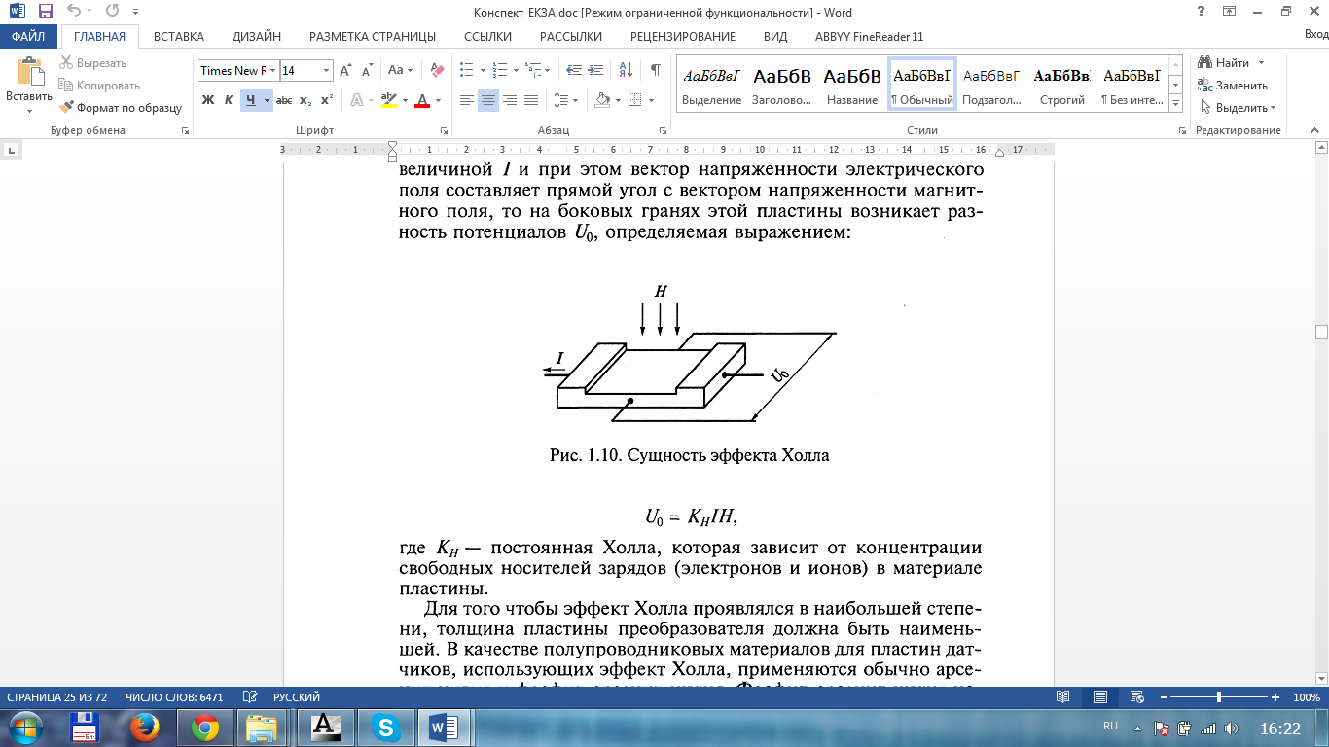Toggle underline (Ч) formatting
This screenshot has height=747, width=1329.
coord(250,100)
